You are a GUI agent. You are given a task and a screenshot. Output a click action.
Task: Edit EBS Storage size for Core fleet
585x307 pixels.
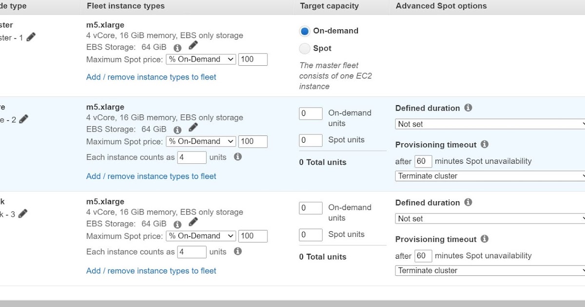193,127
